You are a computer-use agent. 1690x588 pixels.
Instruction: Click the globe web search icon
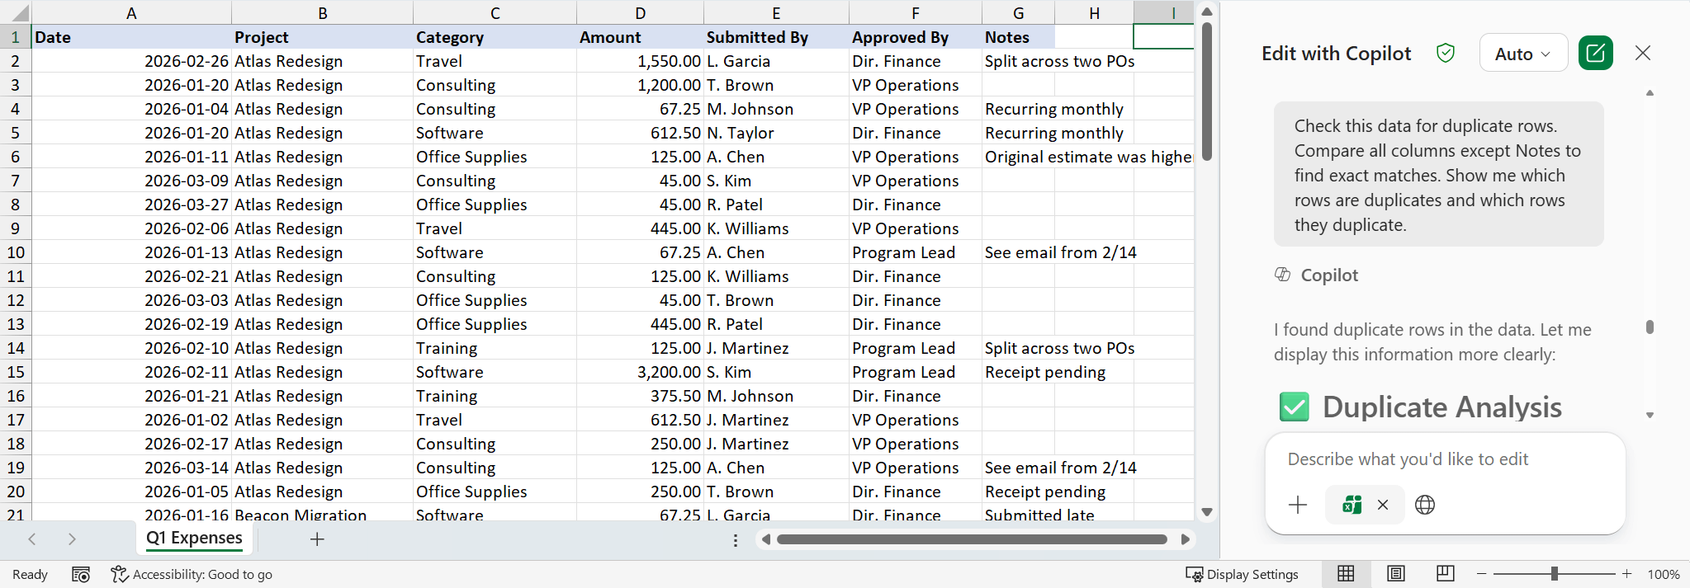coord(1425,505)
